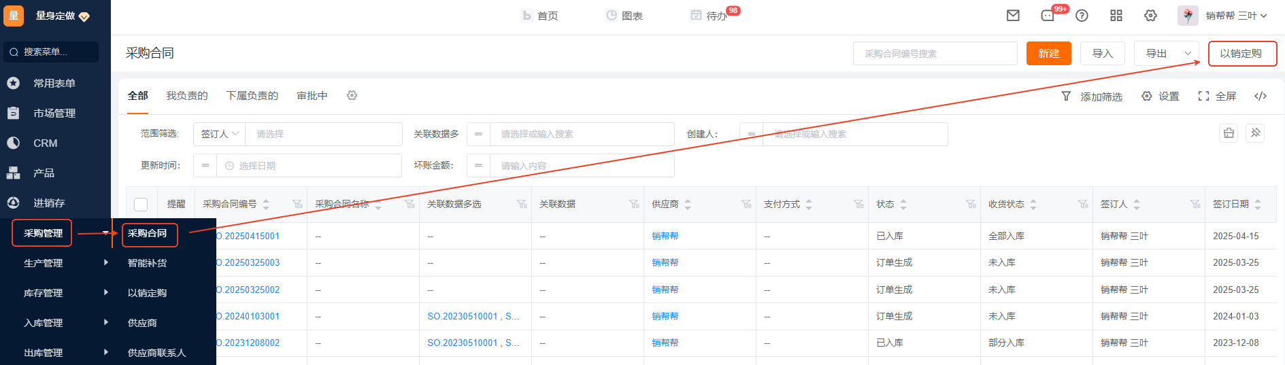The image size is (1285, 365).
Task: Click the 以销定购 button at top right
Action: 1241,54
